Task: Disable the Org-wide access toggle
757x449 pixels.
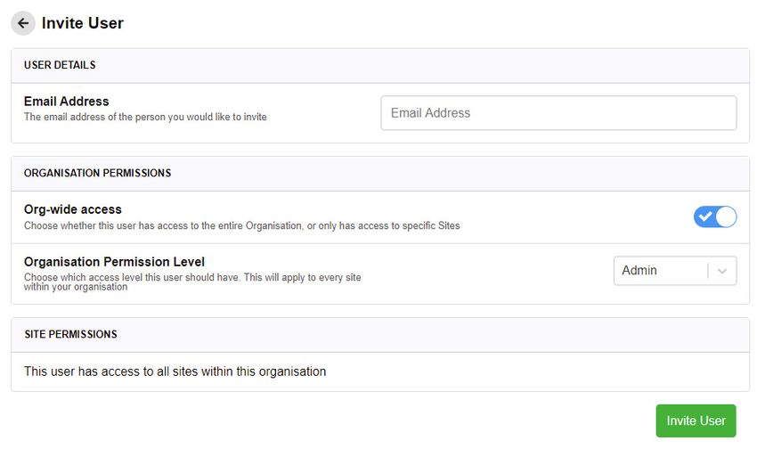Action: click(715, 216)
